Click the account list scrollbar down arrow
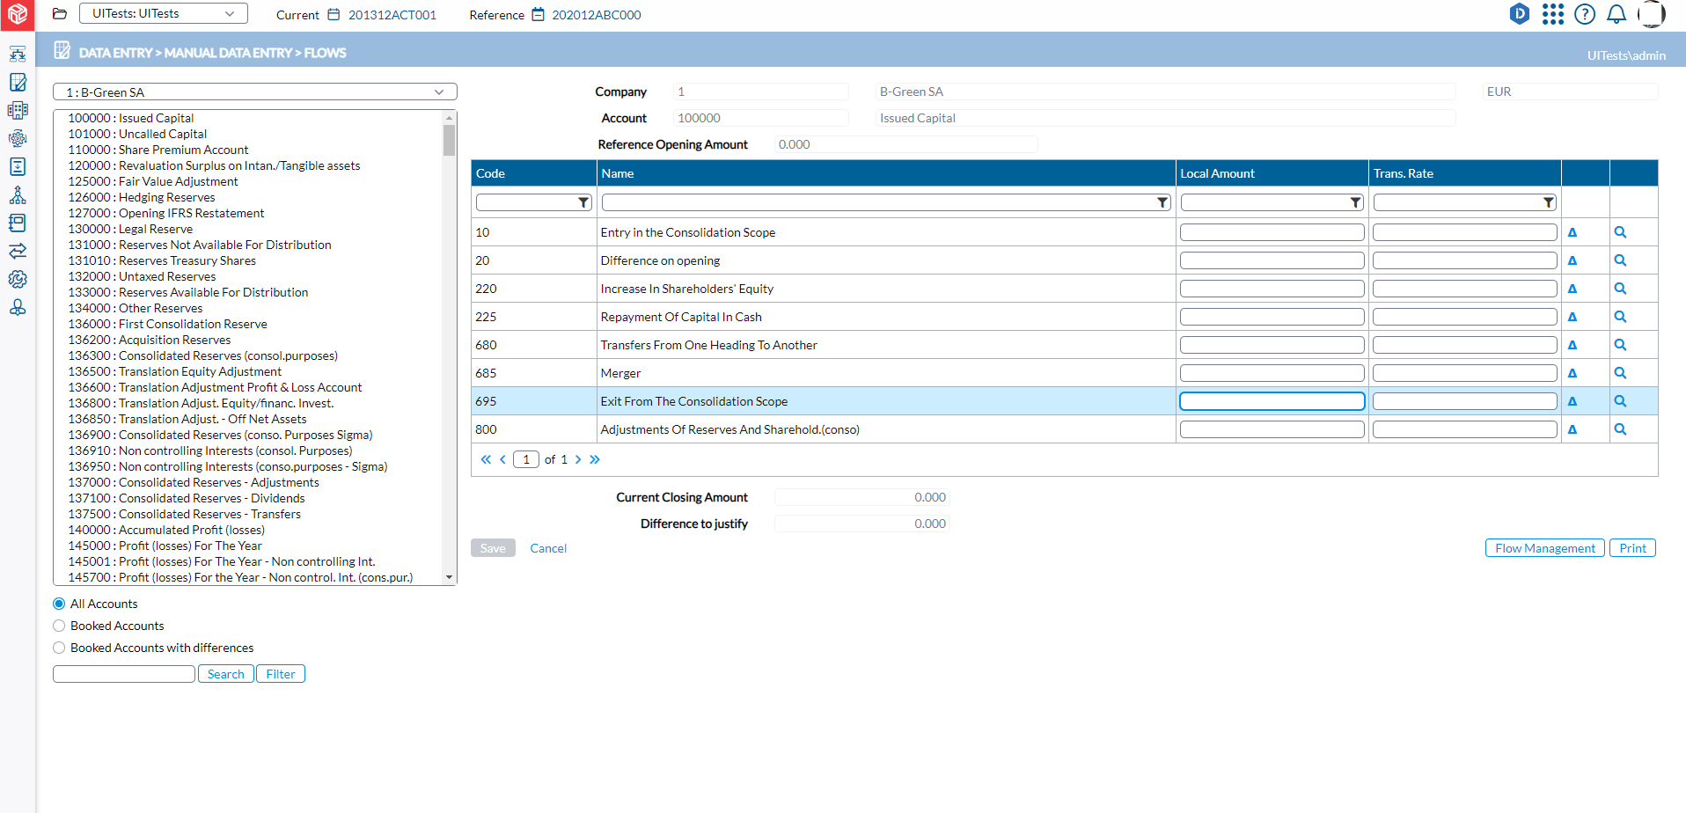The image size is (1686, 813). point(450,577)
